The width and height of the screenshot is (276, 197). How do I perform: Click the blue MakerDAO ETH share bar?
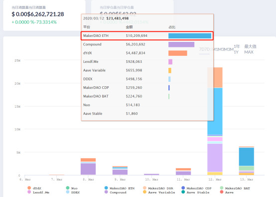coord(190,36)
